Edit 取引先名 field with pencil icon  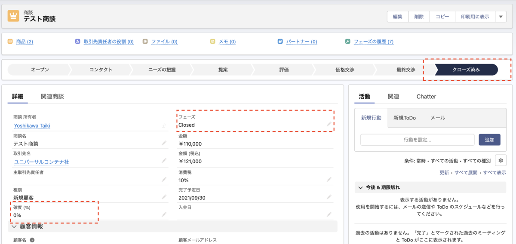[x=164, y=160]
